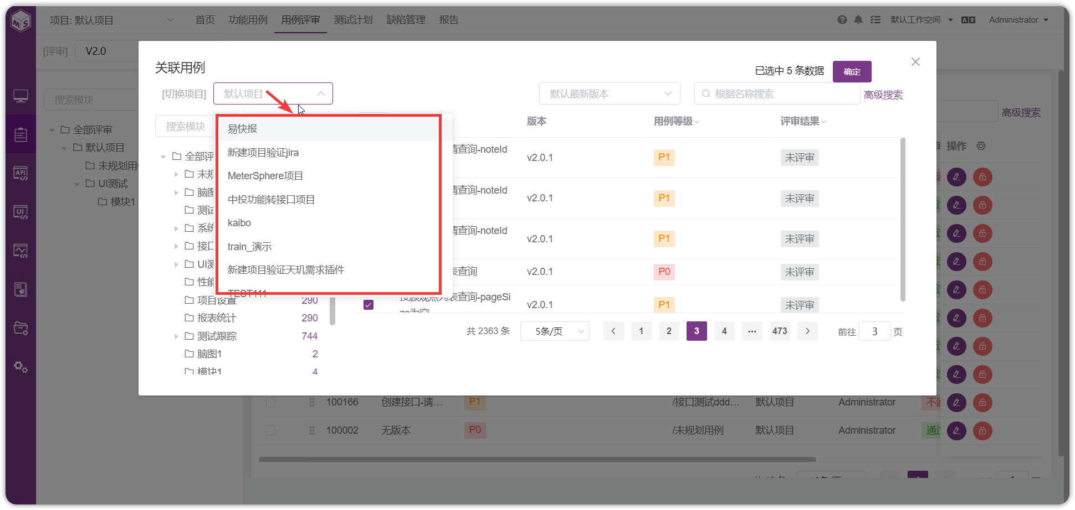
Task: Switch to the 测试计划 tab
Action: point(353,20)
